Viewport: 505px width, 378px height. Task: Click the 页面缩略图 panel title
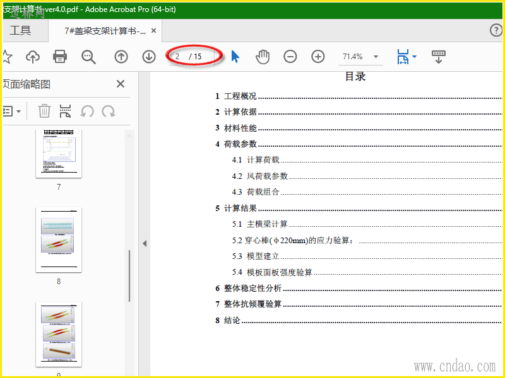(27, 84)
